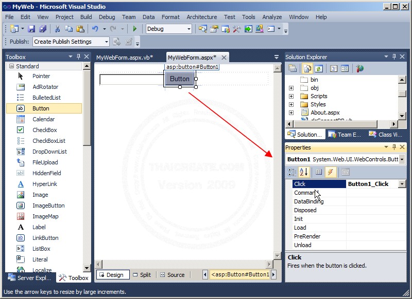
Task: Close the MyWebForm.aspx tab
Action: point(224,58)
